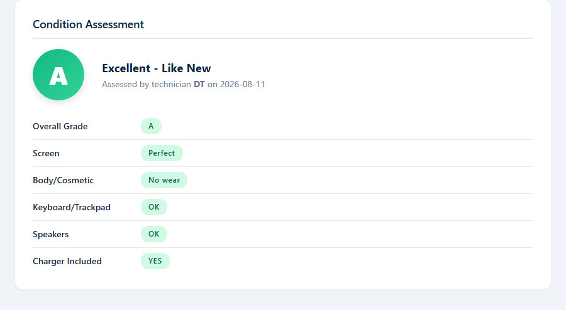Click empty area of Speakers row

tap(350, 234)
